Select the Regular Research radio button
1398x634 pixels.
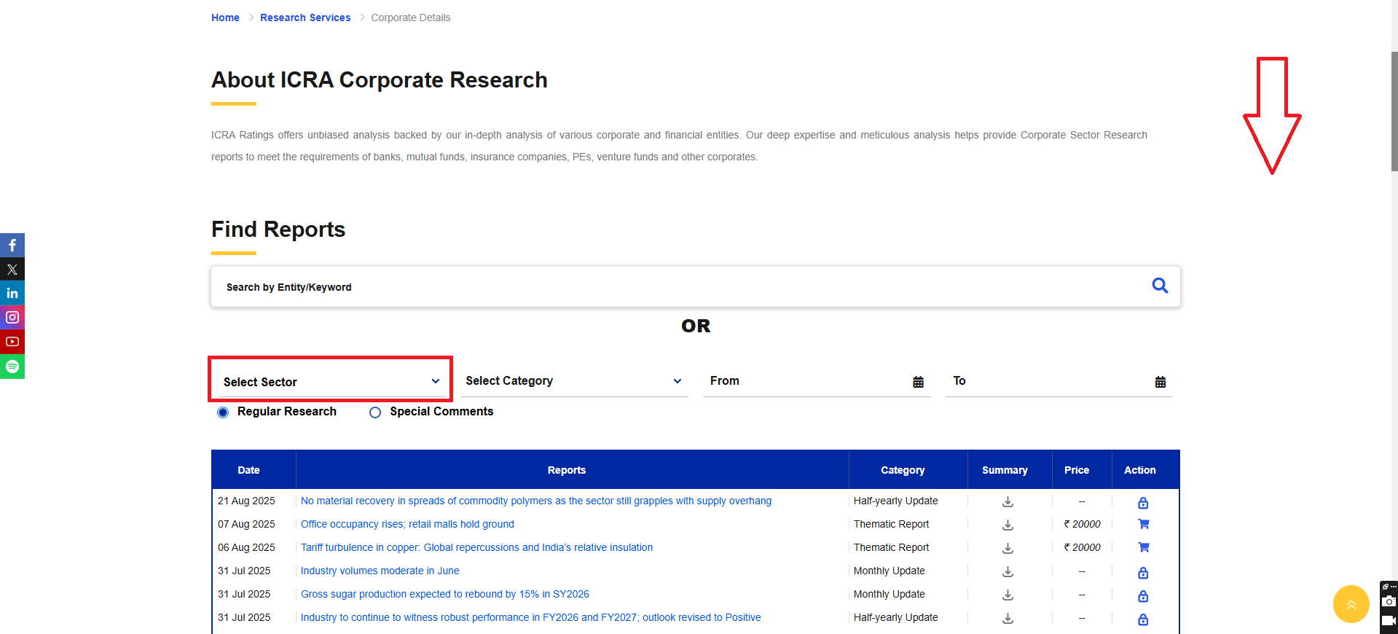[223, 412]
